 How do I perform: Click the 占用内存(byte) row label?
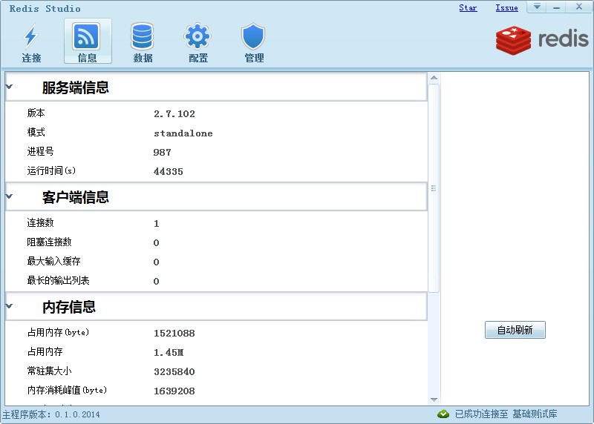58,332
